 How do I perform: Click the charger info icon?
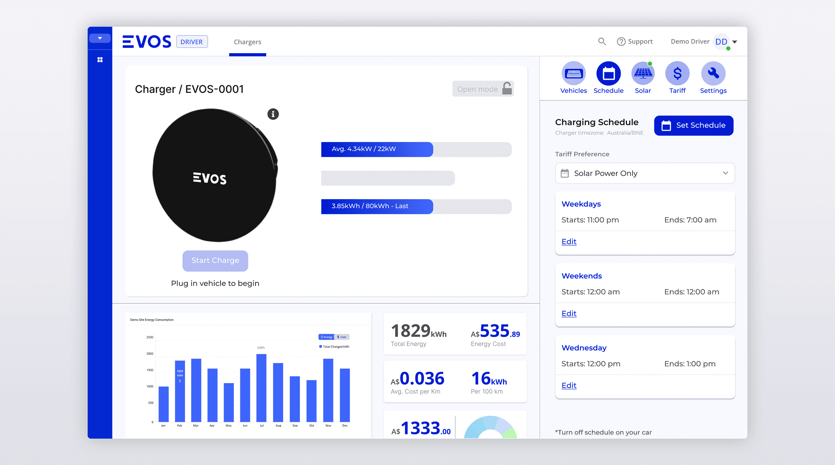point(273,114)
